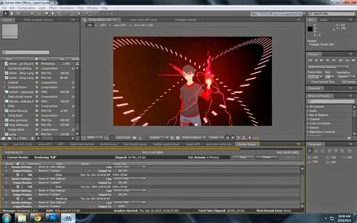
Task: Select the Brush tool
Action: tap(67, 13)
